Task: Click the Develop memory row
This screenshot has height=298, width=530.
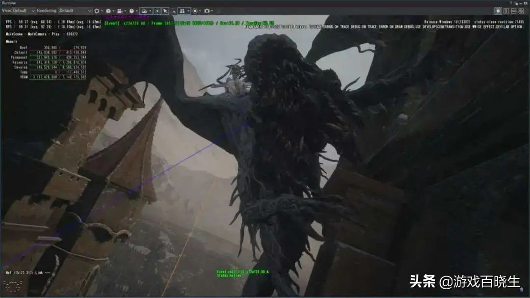Action: [x=51, y=67]
